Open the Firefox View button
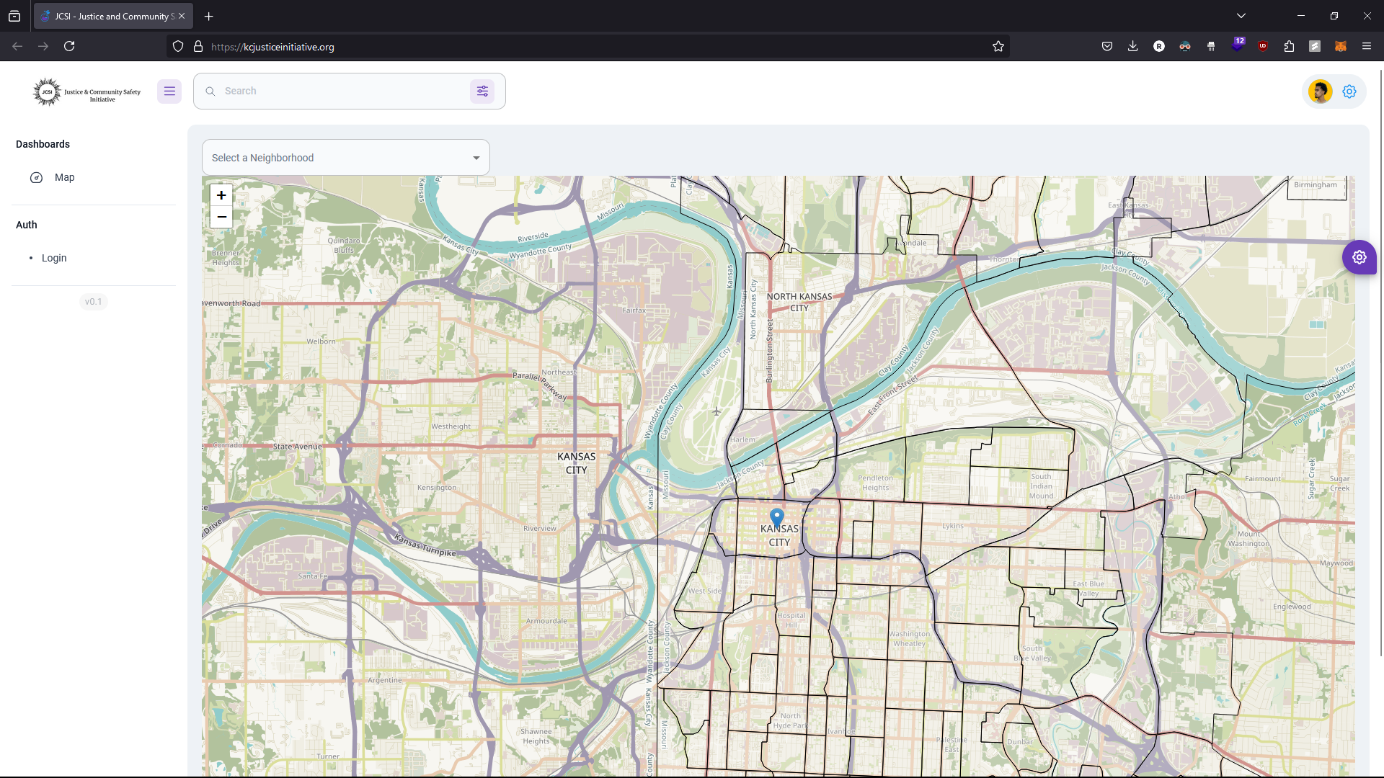 click(x=14, y=16)
